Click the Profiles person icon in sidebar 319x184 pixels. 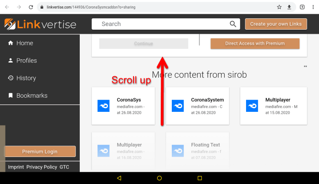(10, 60)
